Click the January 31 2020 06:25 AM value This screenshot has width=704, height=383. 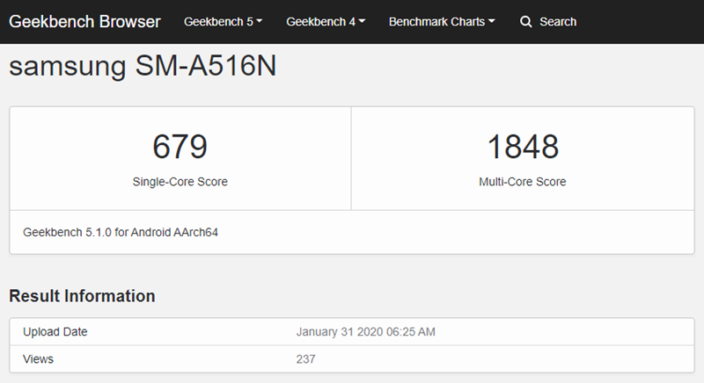click(365, 331)
